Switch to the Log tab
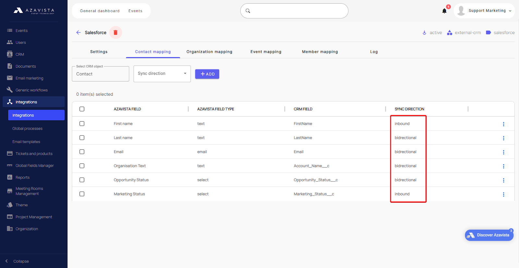The width and height of the screenshot is (519, 268). tap(374, 52)
